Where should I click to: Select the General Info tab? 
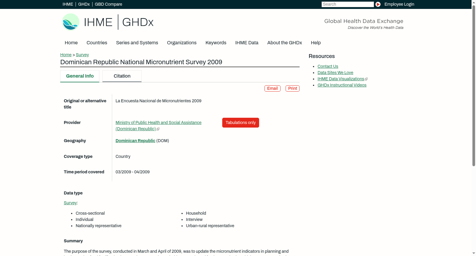click(80, 76)
